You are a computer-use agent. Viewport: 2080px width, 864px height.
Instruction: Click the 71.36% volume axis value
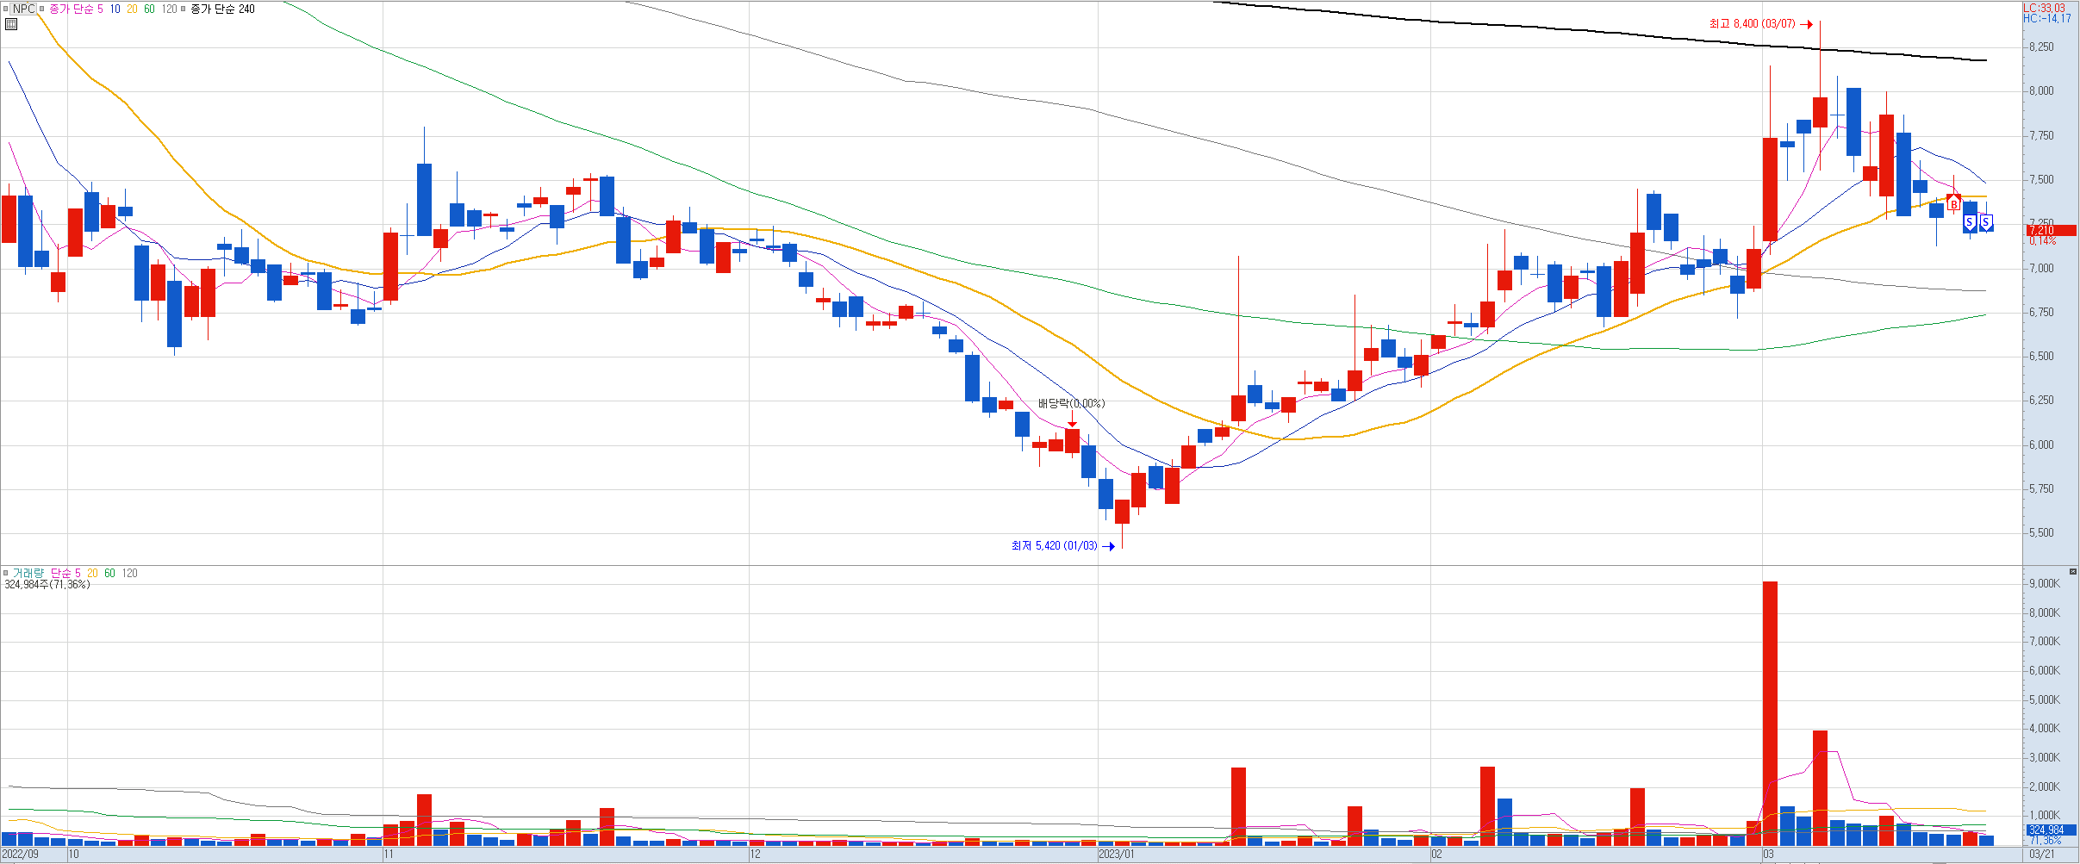pyautogui.click(x=2046, y=841)
